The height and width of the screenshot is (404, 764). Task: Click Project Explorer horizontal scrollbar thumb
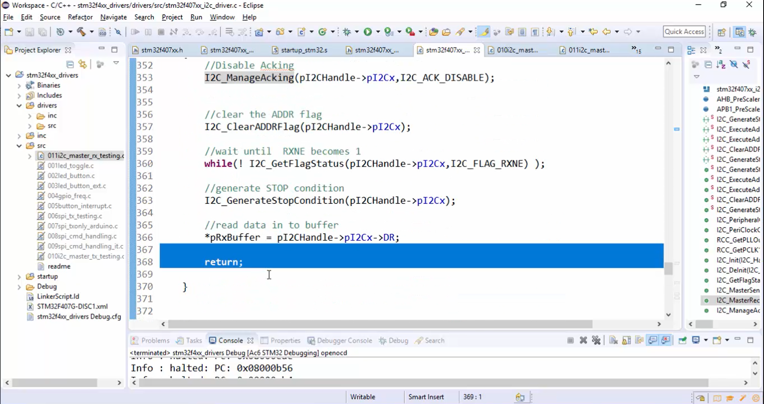(55, 383)
